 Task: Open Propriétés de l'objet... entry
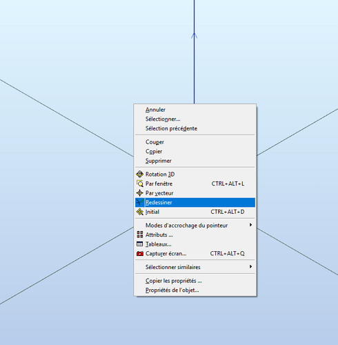tap(195, 290)
